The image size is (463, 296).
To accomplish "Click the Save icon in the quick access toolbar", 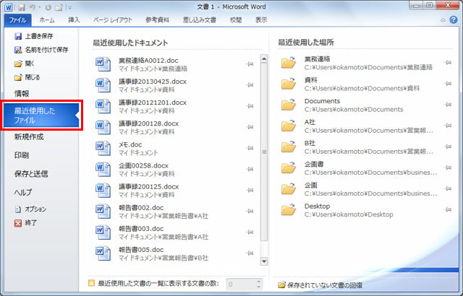I will tap(21, 7).
